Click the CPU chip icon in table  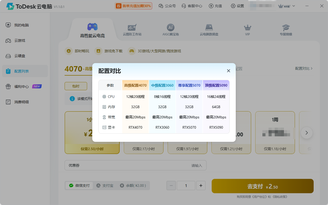104,97
